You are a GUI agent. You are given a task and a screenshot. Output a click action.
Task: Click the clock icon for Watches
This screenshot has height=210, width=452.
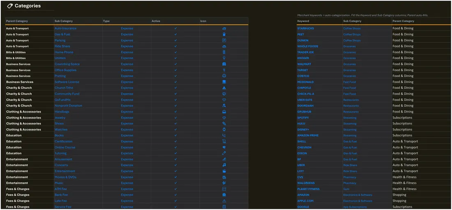224,130
